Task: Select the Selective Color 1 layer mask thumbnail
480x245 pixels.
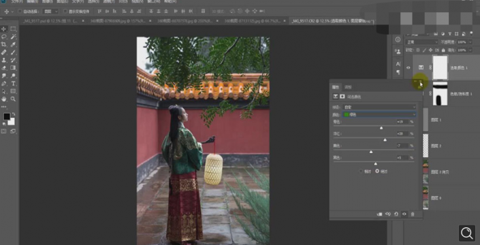Action: (440, 67)
